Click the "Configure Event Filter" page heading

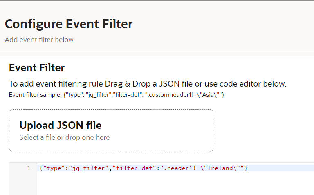click(69, 24)
